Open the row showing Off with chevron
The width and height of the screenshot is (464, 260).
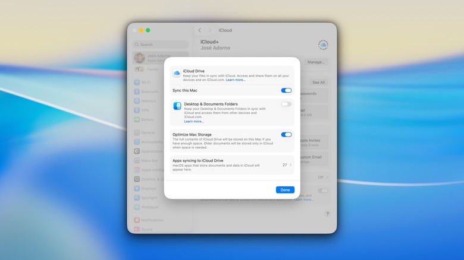323,177
